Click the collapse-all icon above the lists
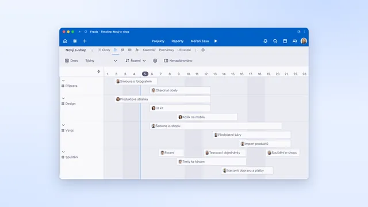 tap(98, 71)
